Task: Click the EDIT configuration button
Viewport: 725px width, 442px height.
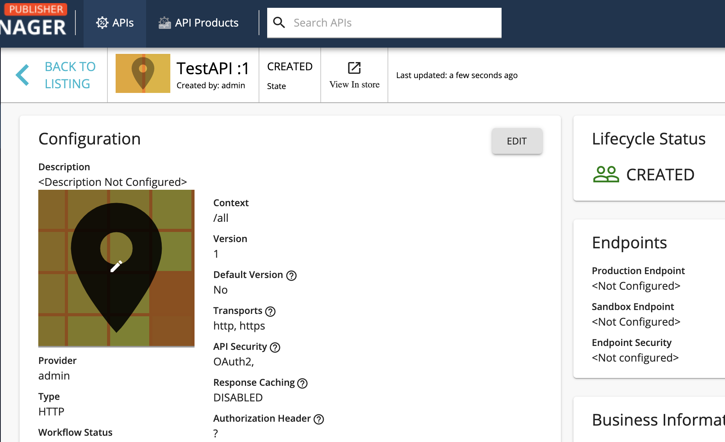Action: point(517,141)
